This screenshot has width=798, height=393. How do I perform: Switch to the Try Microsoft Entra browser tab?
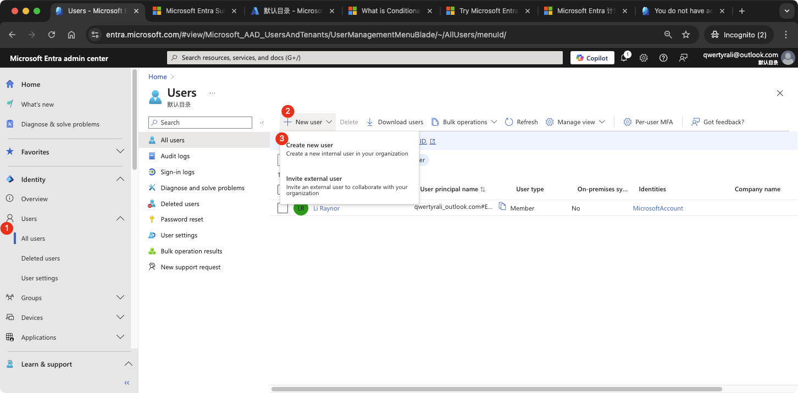click(488, 11)
